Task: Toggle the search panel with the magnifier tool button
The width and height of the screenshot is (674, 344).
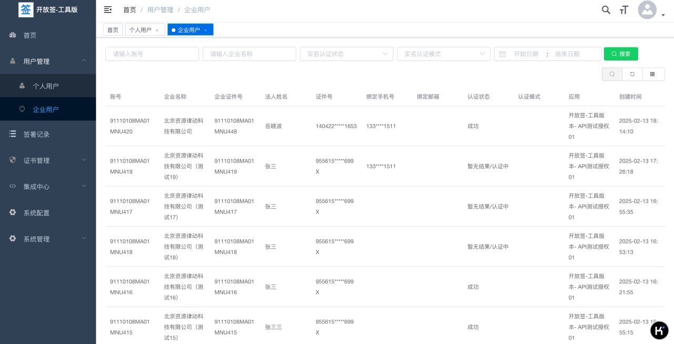Action: [x=612, y=74]
